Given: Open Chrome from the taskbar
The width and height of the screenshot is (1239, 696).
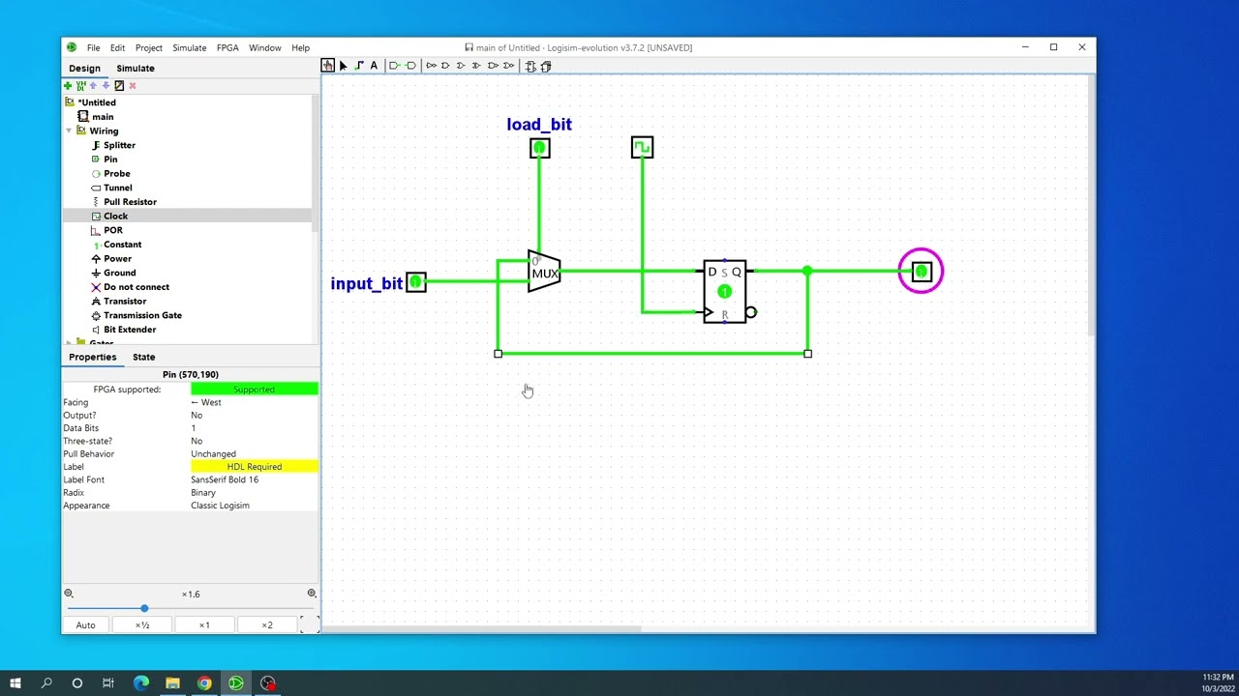Looking at the screenshot, I should [204, 683].
